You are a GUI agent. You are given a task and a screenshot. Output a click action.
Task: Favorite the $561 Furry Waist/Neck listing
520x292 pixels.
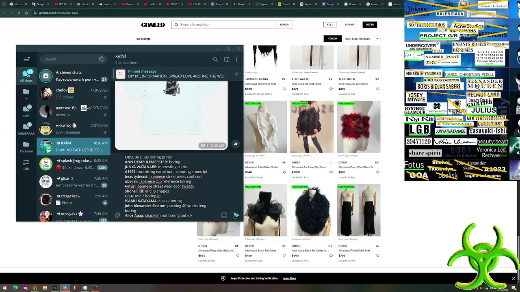pyautogui.click(x=237, y=255)
